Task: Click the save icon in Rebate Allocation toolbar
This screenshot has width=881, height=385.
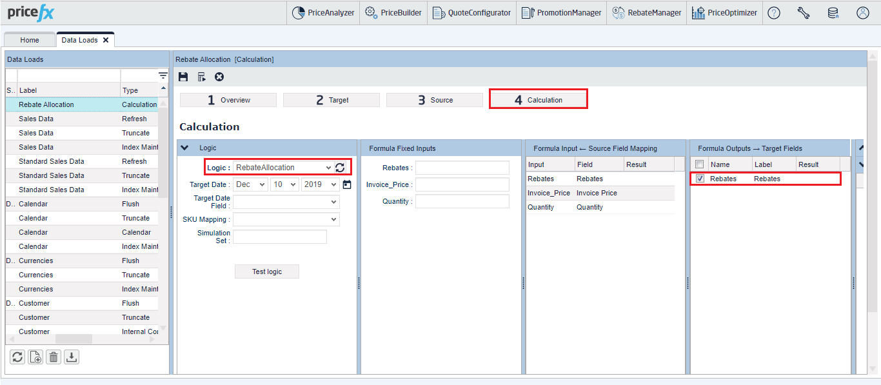Action: click(x=183, y=77)
